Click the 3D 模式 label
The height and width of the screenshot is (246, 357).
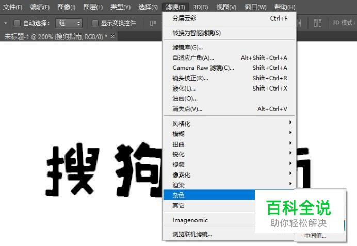pos(344,23)
